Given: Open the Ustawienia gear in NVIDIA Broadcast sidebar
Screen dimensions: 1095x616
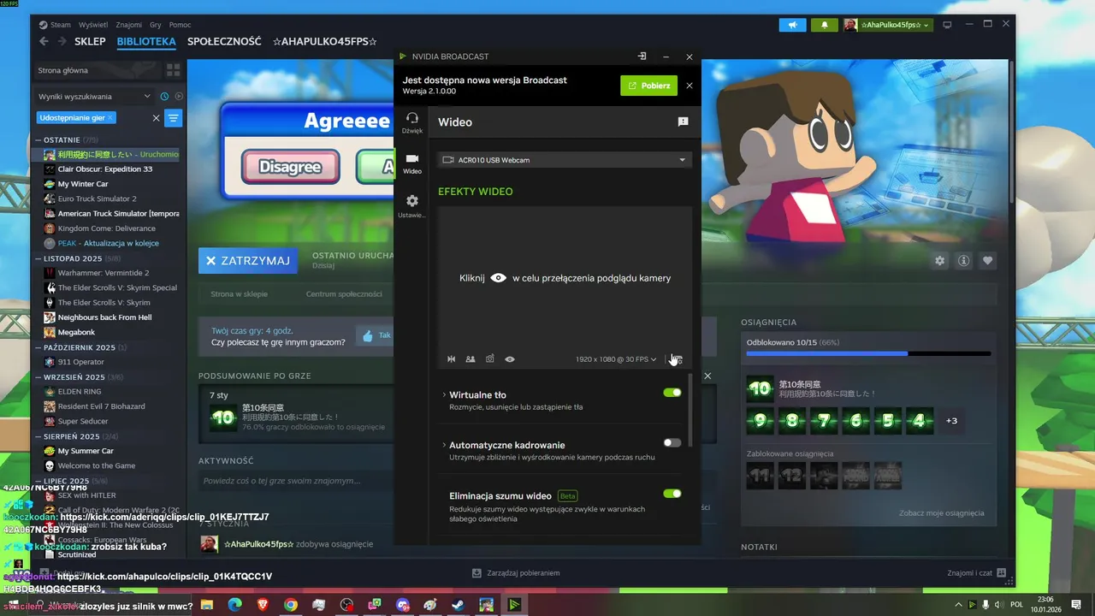Looking at the screenshot, I should 412,205.
